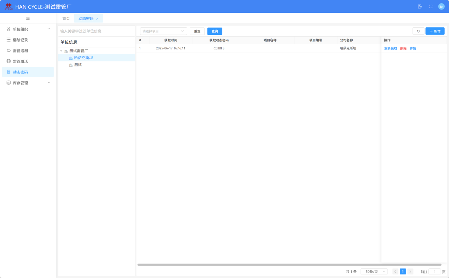Click the HAN CYCLE logo icon

point(9,6)
